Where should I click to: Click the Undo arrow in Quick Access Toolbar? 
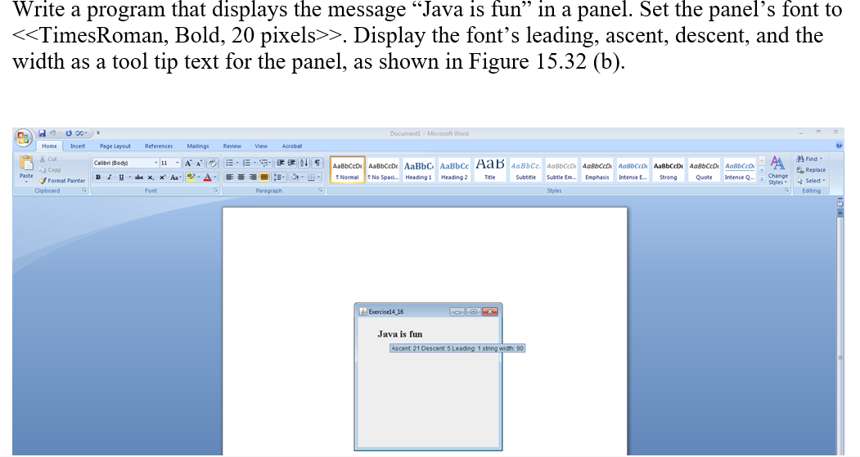pos(52,133)
